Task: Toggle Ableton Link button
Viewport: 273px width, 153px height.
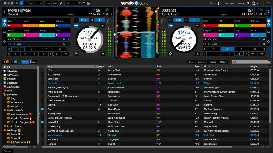Action: 48,3
